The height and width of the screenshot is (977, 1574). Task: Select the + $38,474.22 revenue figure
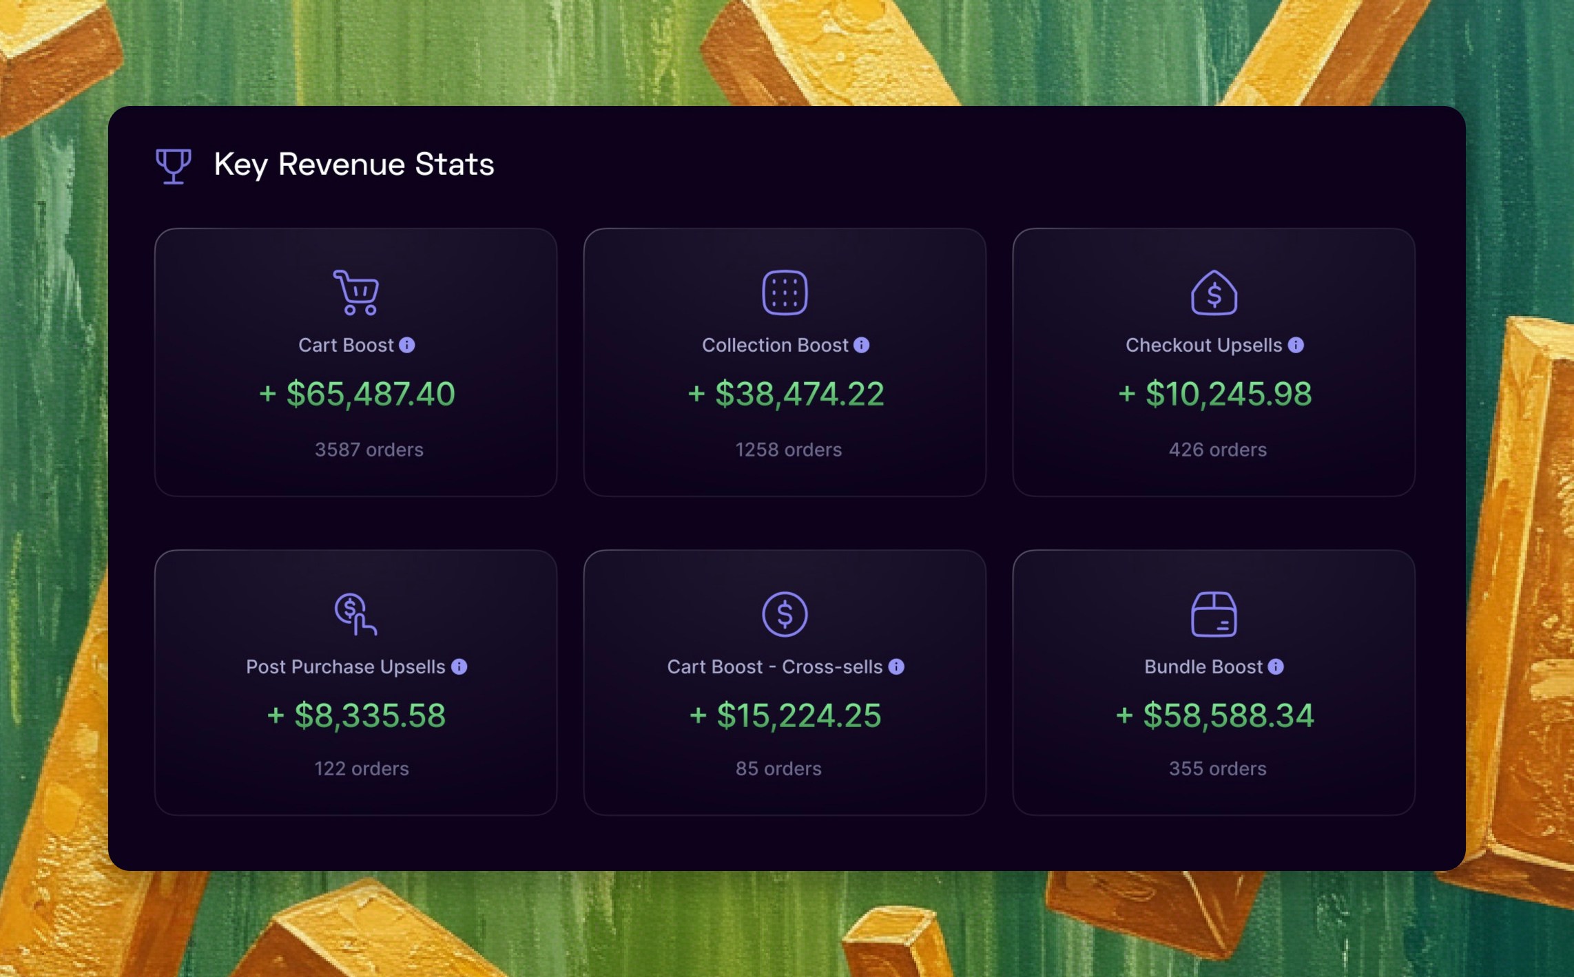(x=786, y=394)
